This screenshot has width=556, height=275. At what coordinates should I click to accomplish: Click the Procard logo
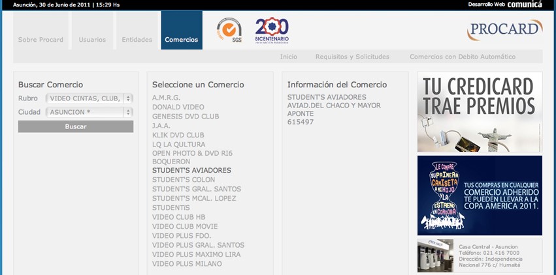click(504, 30)
